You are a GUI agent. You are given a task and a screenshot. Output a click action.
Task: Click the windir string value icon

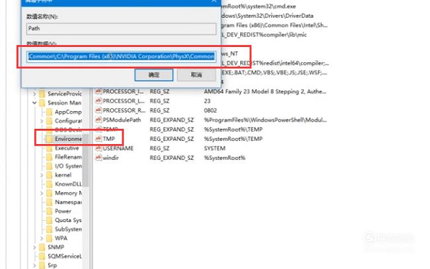(98, 157)
